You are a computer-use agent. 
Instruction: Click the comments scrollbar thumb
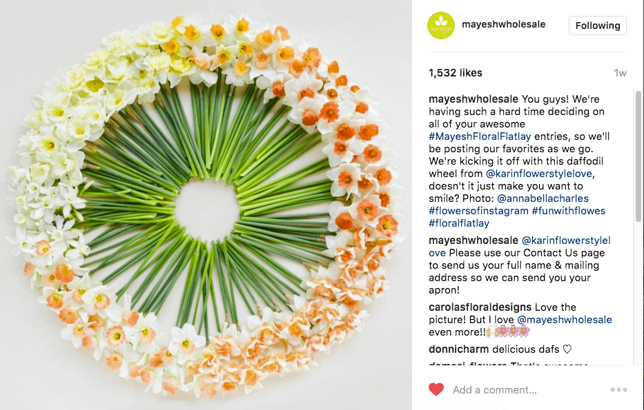[638, 156]
